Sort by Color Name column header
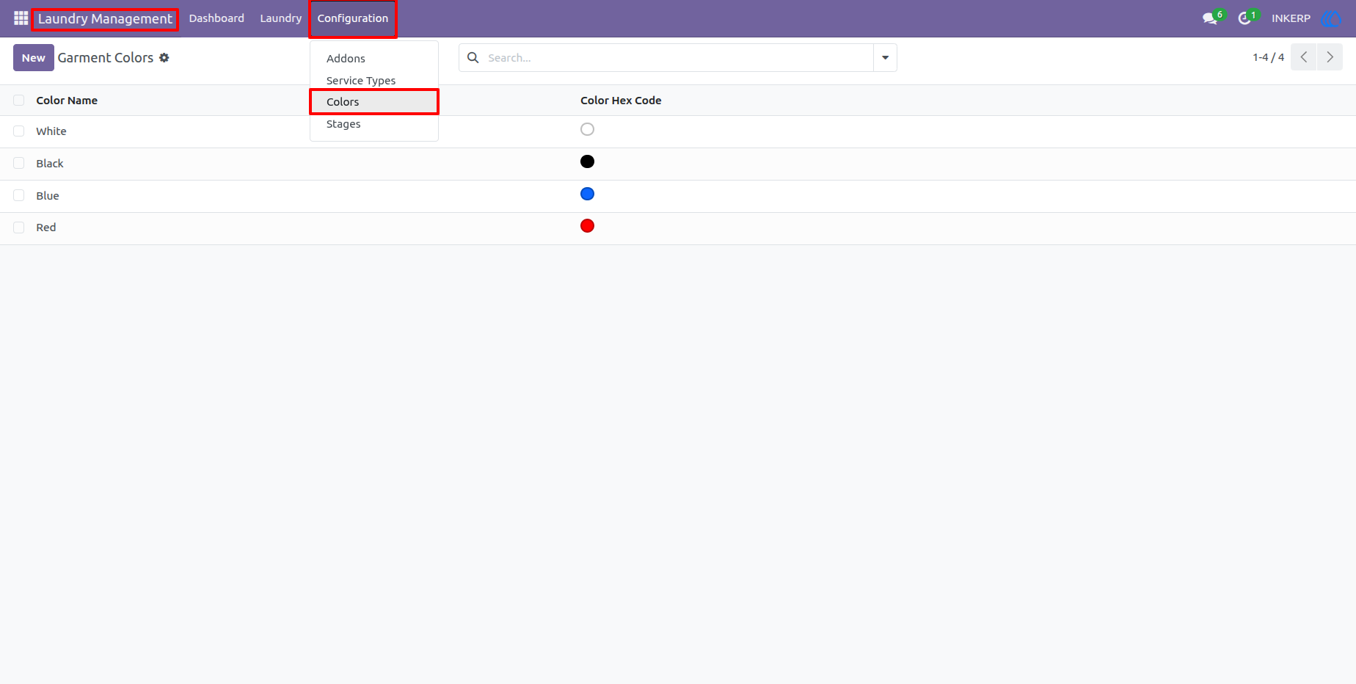 point(67,101)
